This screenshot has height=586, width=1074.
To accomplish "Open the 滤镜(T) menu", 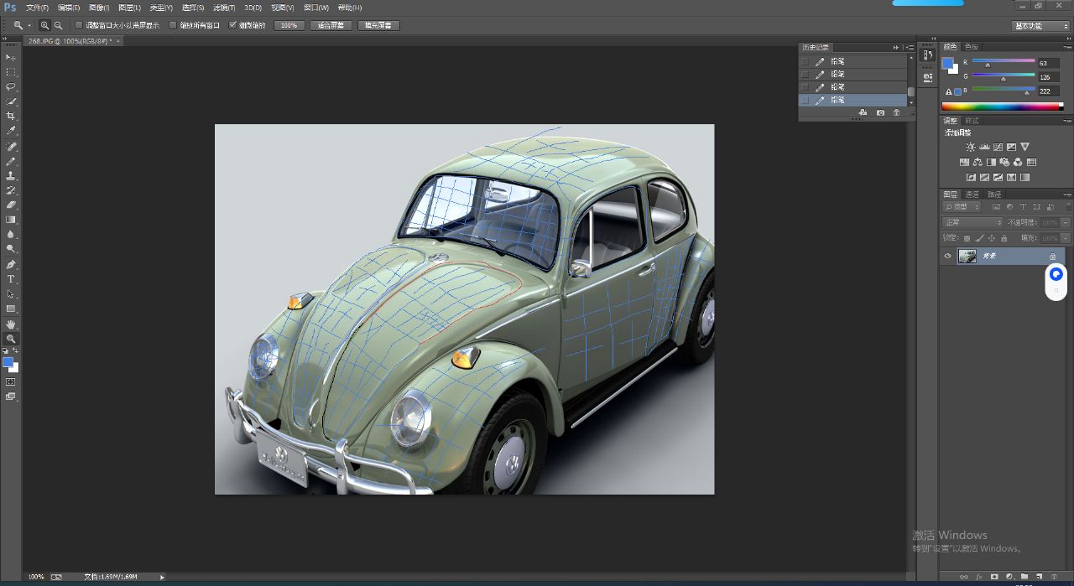I will (224, 8).
